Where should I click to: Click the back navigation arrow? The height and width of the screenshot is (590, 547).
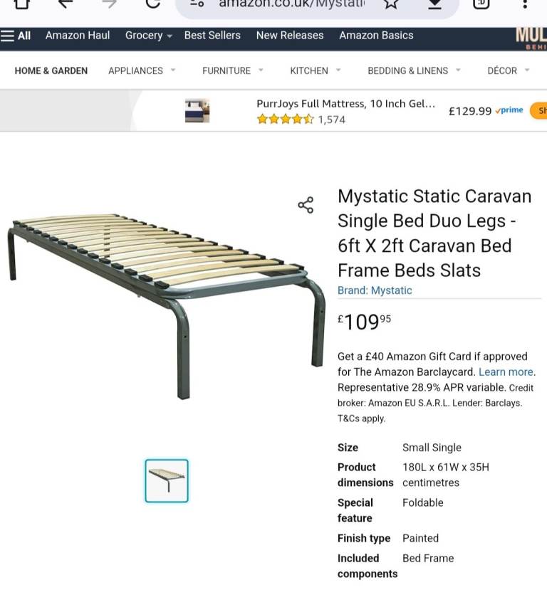coord(64,6)
